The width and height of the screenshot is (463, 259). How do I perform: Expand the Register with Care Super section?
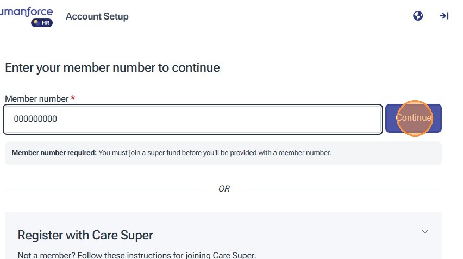(425, 232)
